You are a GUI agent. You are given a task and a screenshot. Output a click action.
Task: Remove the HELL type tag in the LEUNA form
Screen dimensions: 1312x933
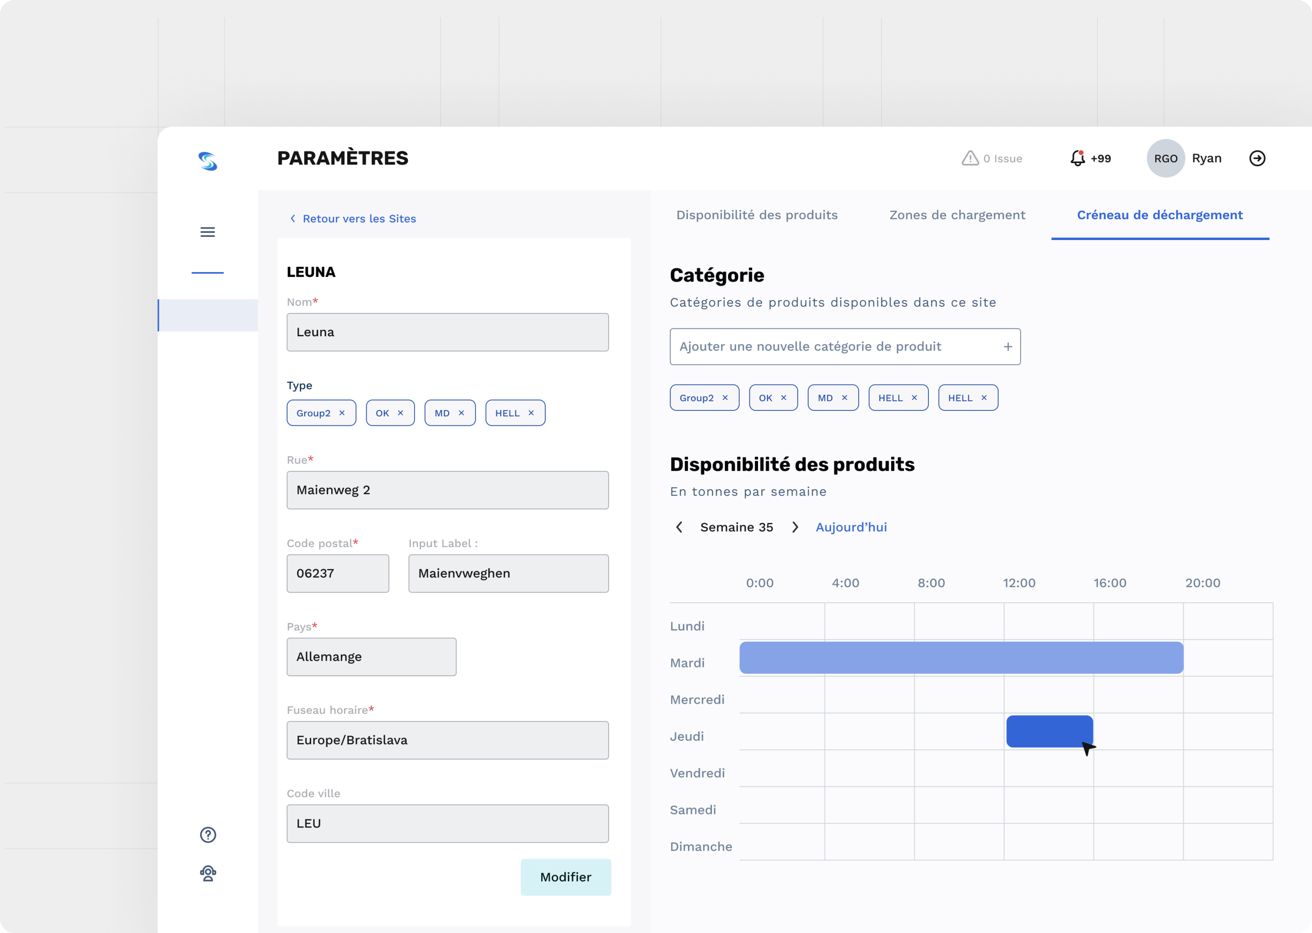click(x=531, y=412)
